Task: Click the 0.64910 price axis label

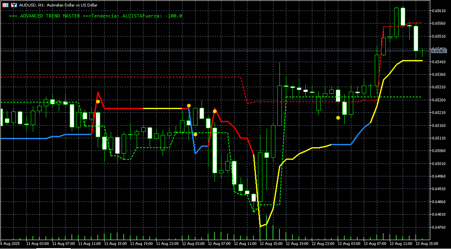Action: click(439, 189)
